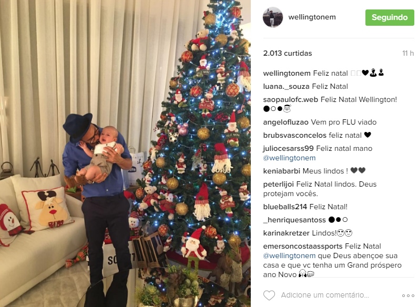Open the wellingtonem profile avatar
The width and height of the screenshot is (418, 307).
[x=273, y=17]
